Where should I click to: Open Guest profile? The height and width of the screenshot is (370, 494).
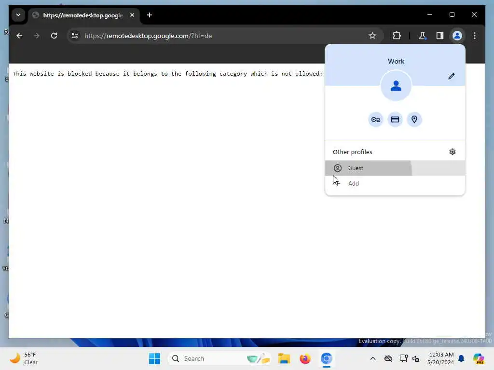click(395, 168)
